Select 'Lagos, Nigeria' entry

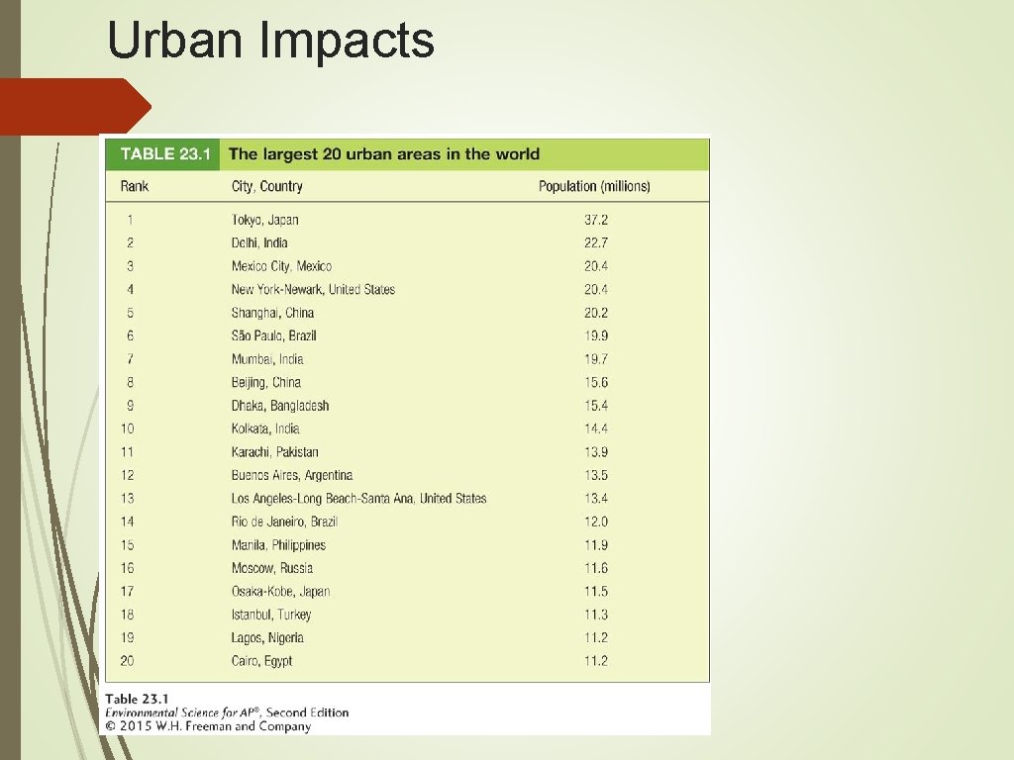(267, 638)
